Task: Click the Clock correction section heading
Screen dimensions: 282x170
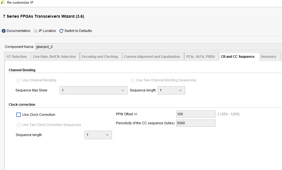Action: [22, 105]
